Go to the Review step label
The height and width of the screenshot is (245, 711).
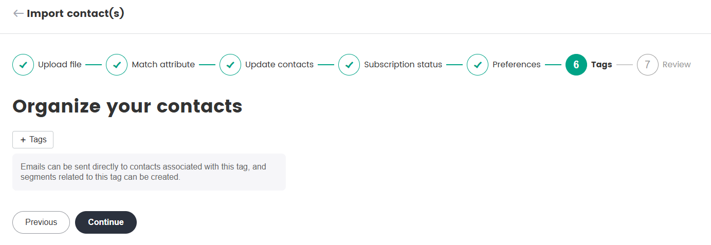click(677, 65)
